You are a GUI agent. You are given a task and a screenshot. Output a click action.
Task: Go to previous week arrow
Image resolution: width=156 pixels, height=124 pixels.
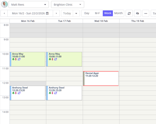(x=4, y=13)
